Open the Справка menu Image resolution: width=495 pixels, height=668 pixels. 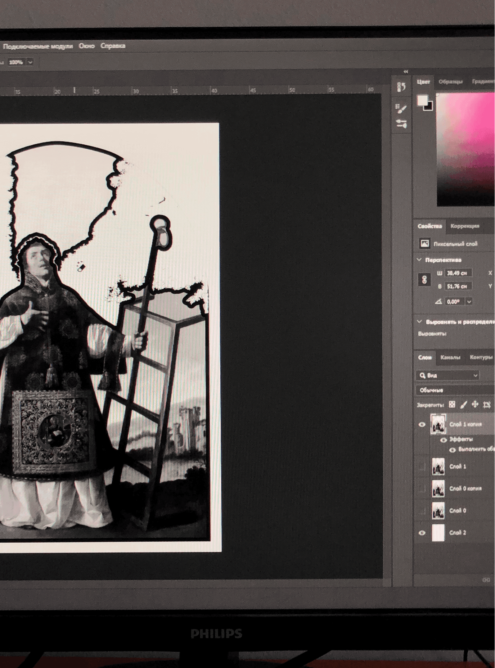point(113,46)
